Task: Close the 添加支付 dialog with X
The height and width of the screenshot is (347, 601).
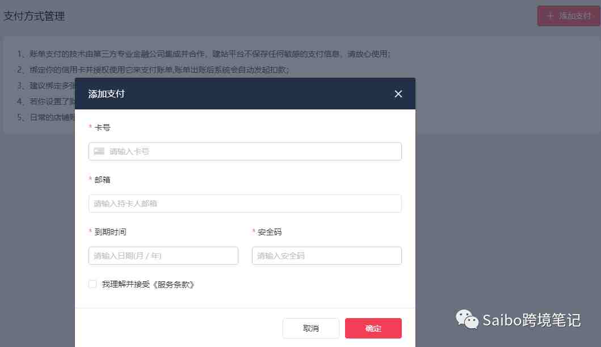Action: (x=398, y=94)
